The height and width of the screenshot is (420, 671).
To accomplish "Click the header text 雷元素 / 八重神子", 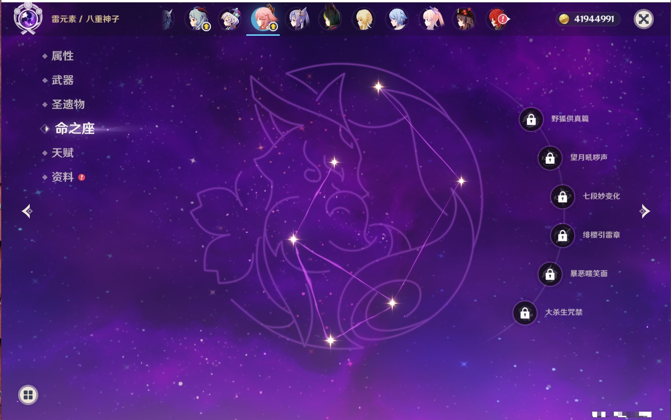I will (x=85, y=19).
